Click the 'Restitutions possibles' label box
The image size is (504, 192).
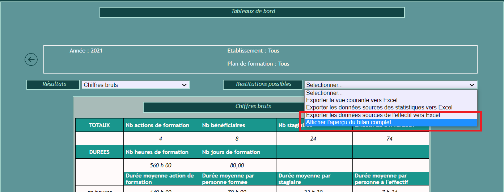pyautogui.click(x=263, y=84)
